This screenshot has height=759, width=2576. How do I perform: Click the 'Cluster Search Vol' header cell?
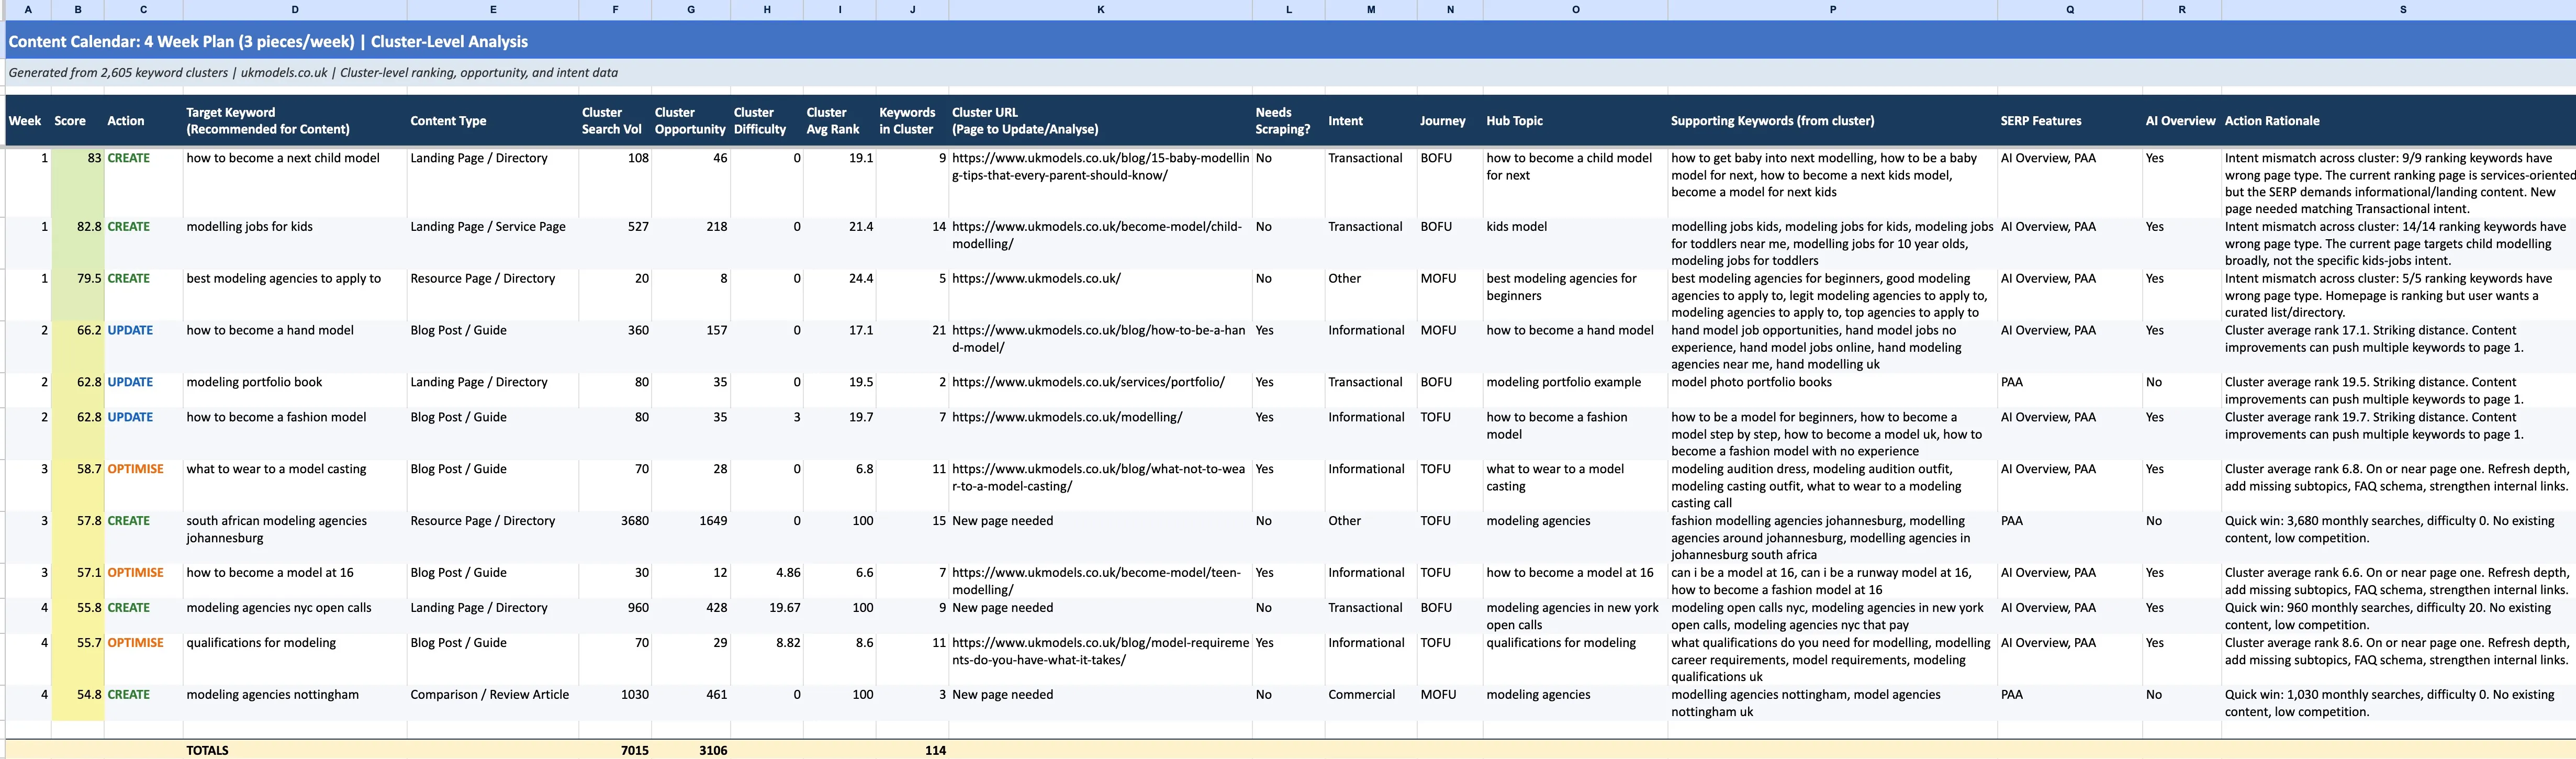[x=612, y=121]
